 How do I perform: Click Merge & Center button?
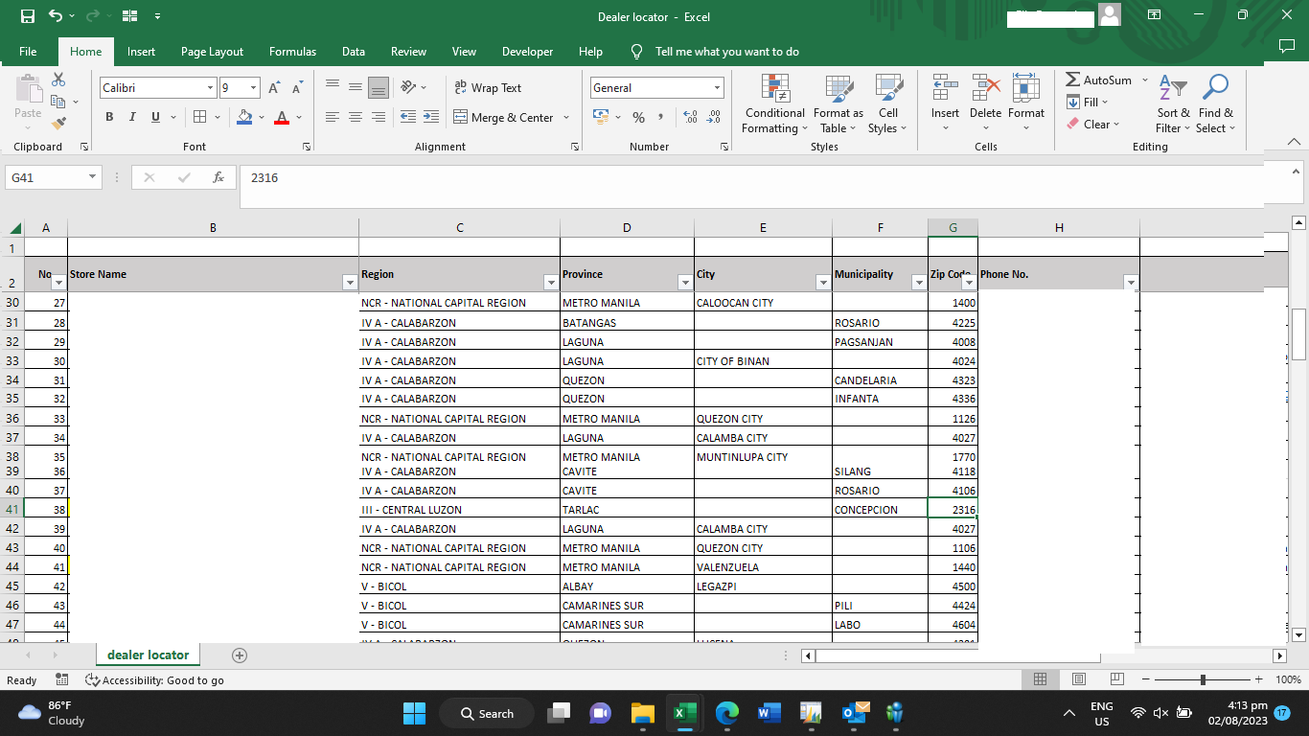pos(504,117)
